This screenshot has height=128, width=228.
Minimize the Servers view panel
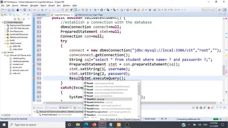pos(221,107)
